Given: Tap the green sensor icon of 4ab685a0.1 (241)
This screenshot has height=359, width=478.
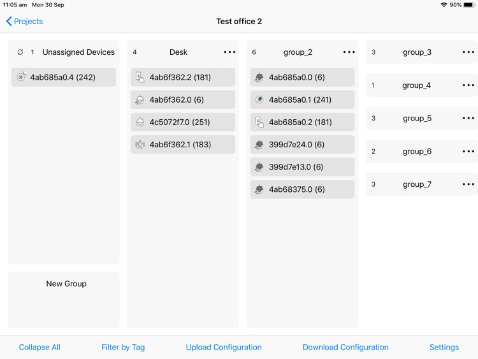Looking at the screenshot, I should pos(259,99).
